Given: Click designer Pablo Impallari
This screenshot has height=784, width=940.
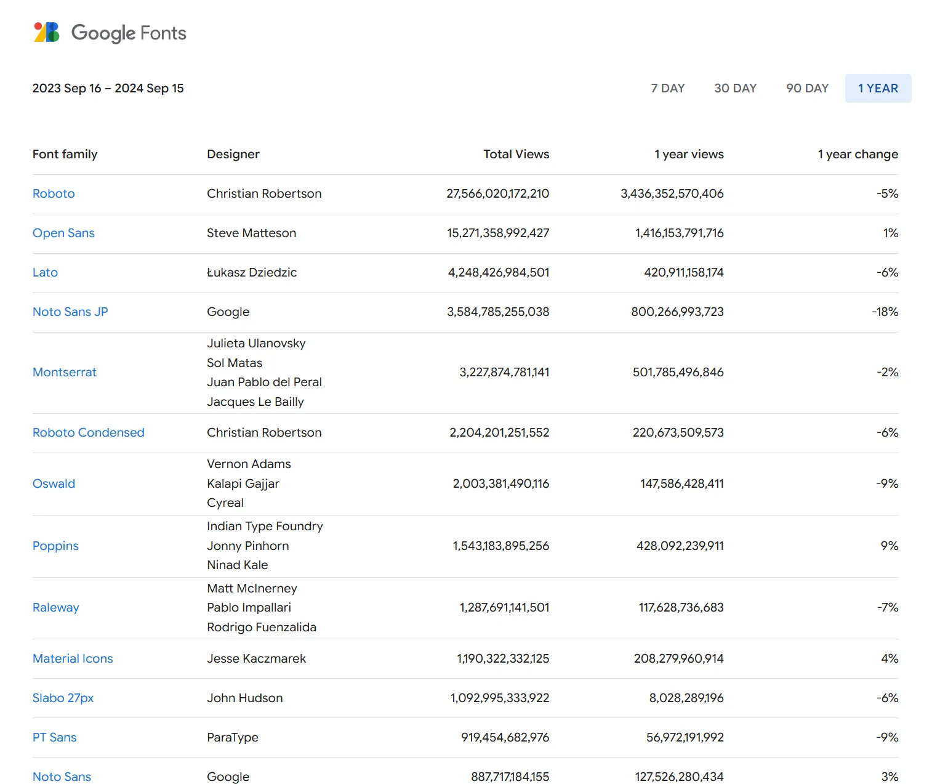Looking at the screenshot, I should point(249,607).
